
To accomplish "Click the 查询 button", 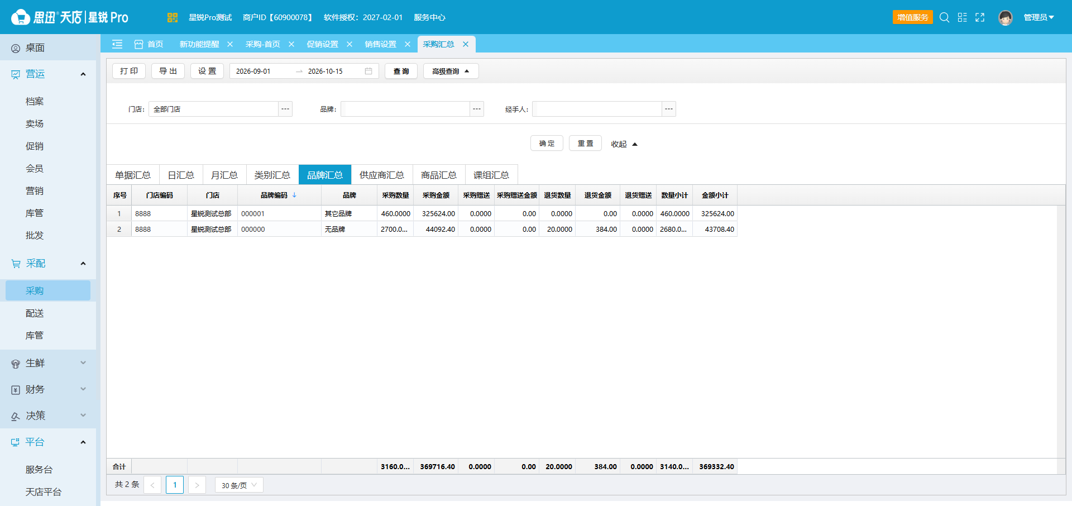I will 401,71.
